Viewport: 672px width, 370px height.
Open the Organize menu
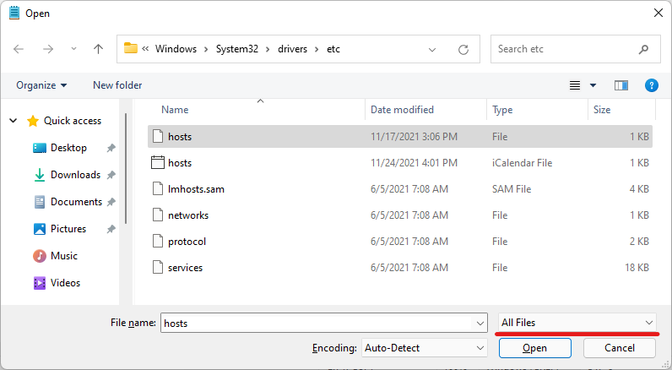(x=41, y=85)
